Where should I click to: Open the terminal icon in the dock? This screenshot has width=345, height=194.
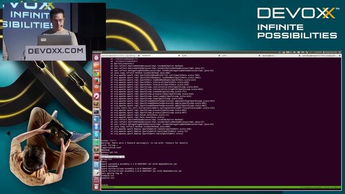96,112
